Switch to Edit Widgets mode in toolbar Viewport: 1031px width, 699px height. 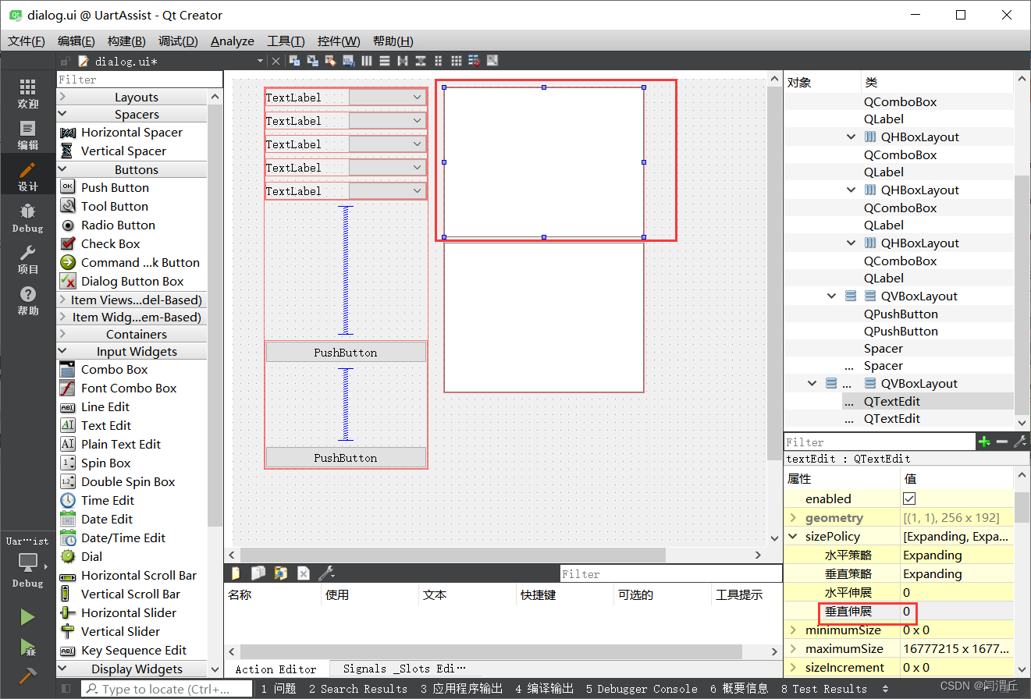click(294, 61)
